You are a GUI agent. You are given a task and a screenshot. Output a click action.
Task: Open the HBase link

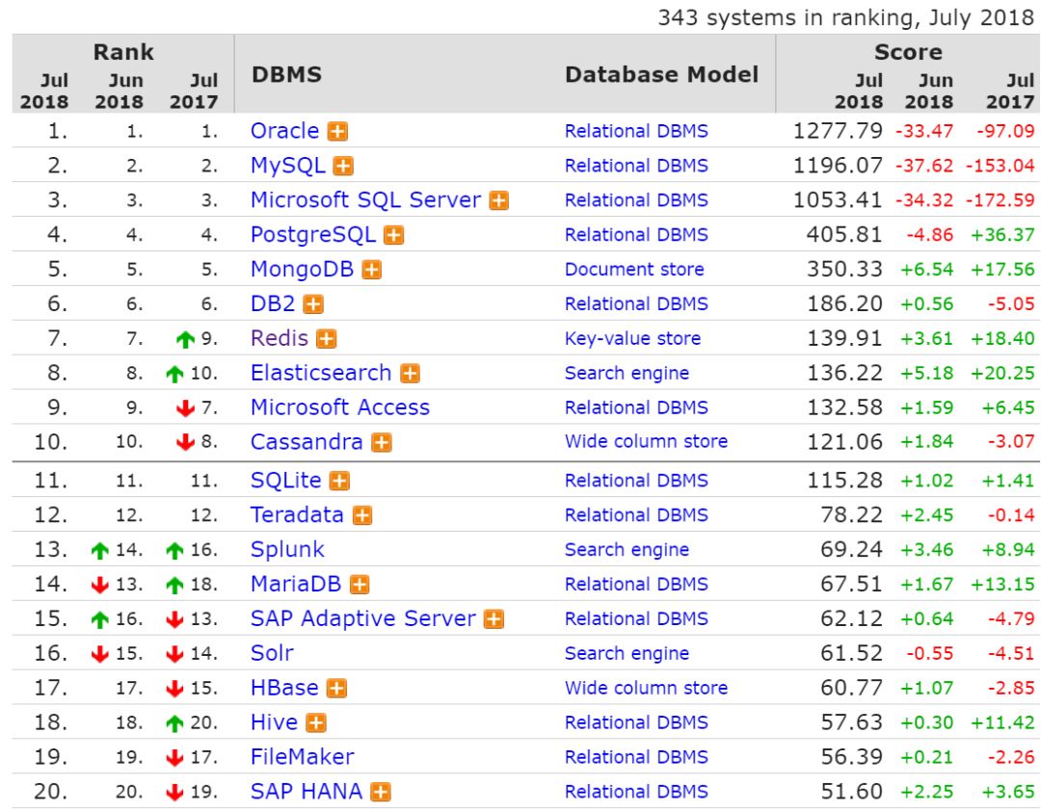[284, 688]
